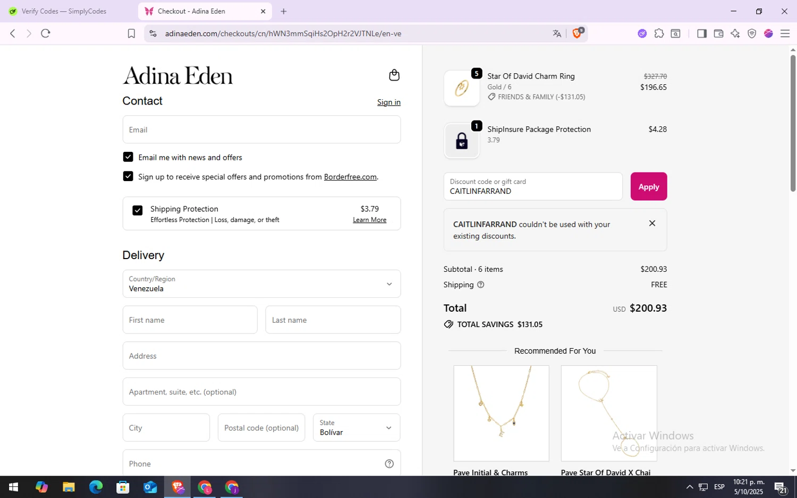This screenshot has height=498, width=797.
Task: Click shipping info question mark icon
Action: click(x=480, y=285)
